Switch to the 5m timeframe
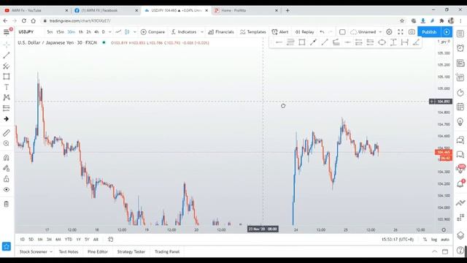Image resolution: width=467 pixels, height=263 pixels. pyautogui.click(x=50, y=32)
